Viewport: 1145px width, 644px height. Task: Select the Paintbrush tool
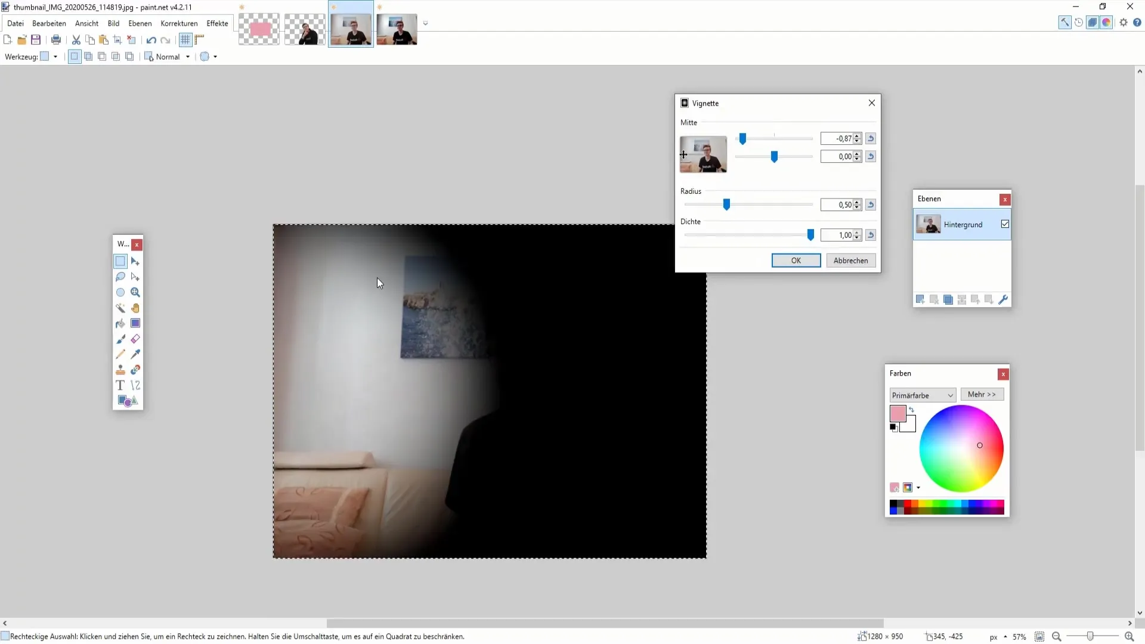click(120, 340)
